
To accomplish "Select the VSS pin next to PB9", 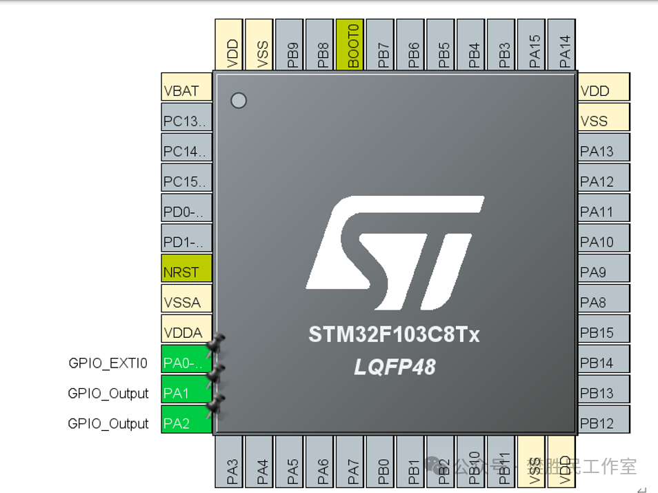I will (x=259, y=44).
